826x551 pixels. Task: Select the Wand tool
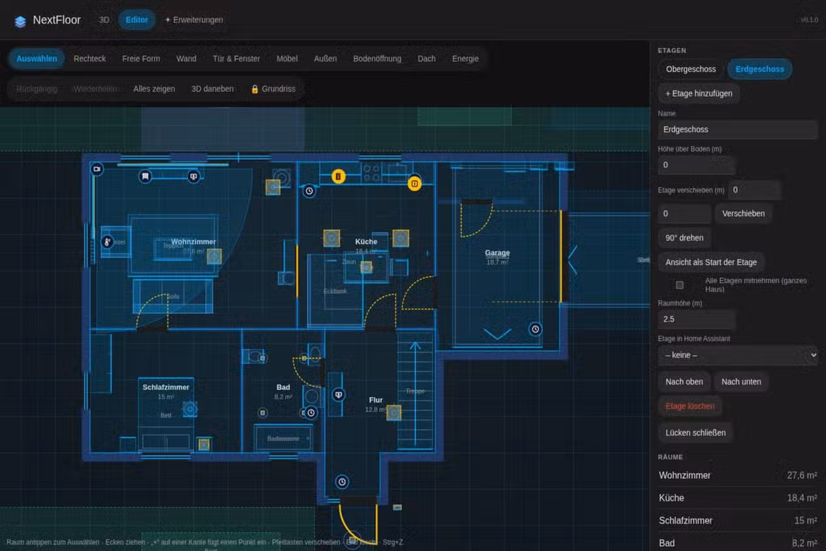click(186, 59)
